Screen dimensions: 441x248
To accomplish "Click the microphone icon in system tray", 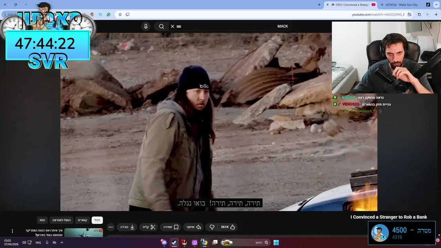I will [x=47, y=242].
